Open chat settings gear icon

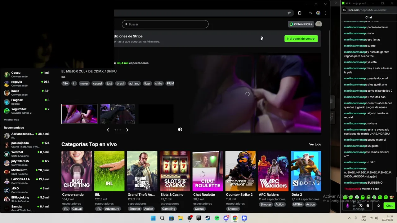pos(378,206)
